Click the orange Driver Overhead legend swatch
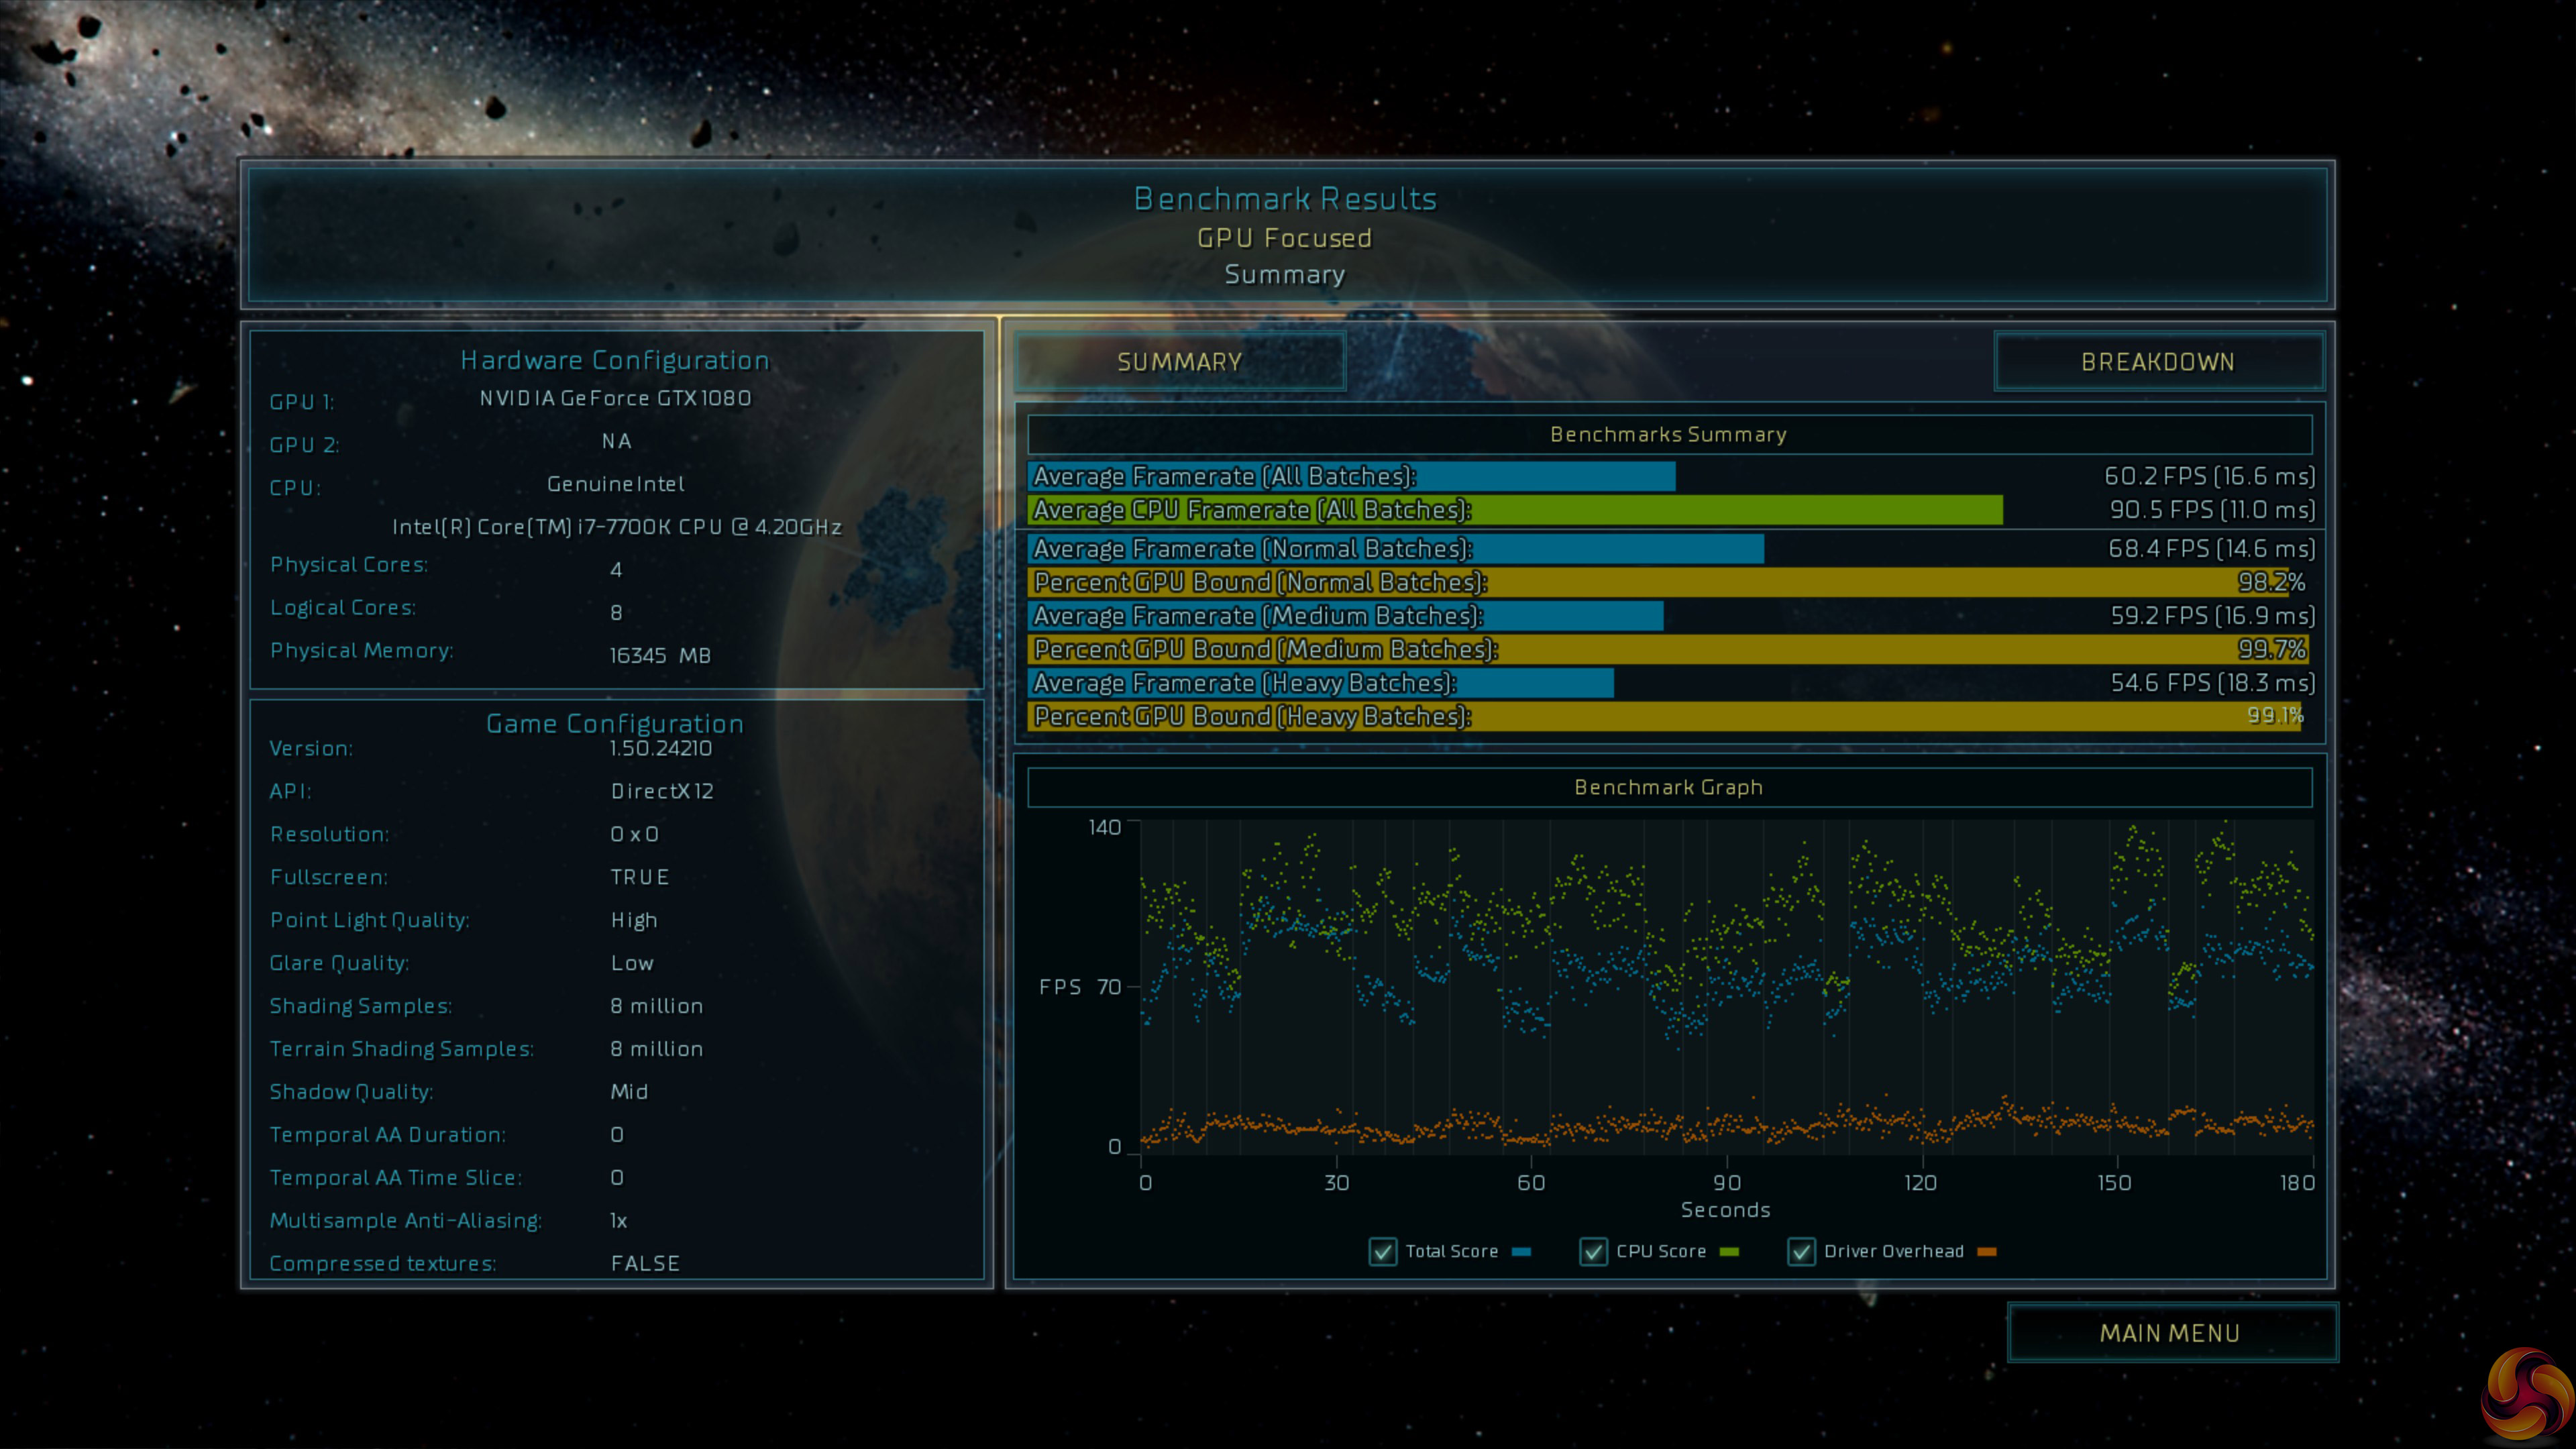 click(1987, 1251)
